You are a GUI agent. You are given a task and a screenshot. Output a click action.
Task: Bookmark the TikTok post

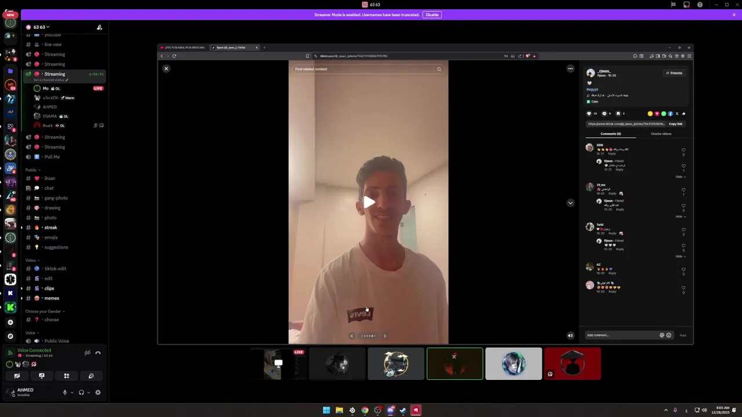pos(618,114)
